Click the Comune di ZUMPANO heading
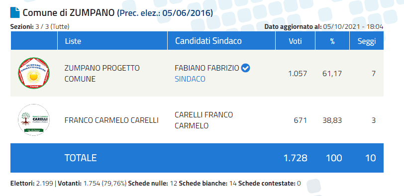 point(69,12)
